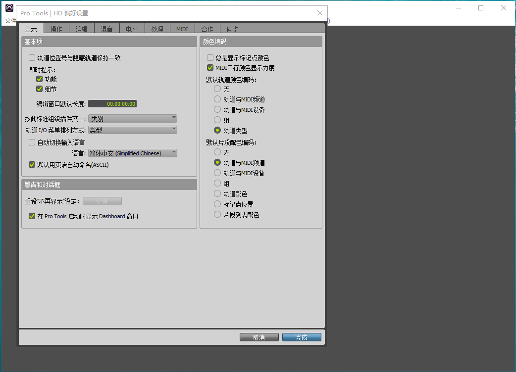Open the 语言 language dropdown
Image resolution: width=516 pixels, height=372 pixels.
[x=133, y=153]
